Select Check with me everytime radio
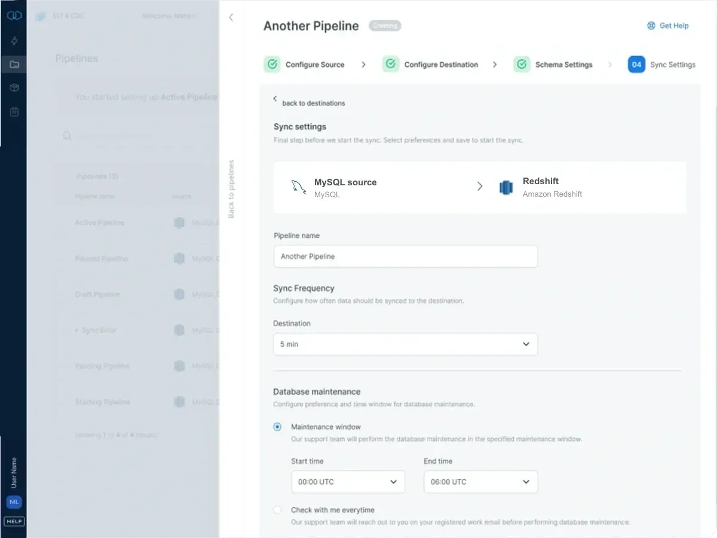Viewport: 717px width, 538px height. [277, 510]
